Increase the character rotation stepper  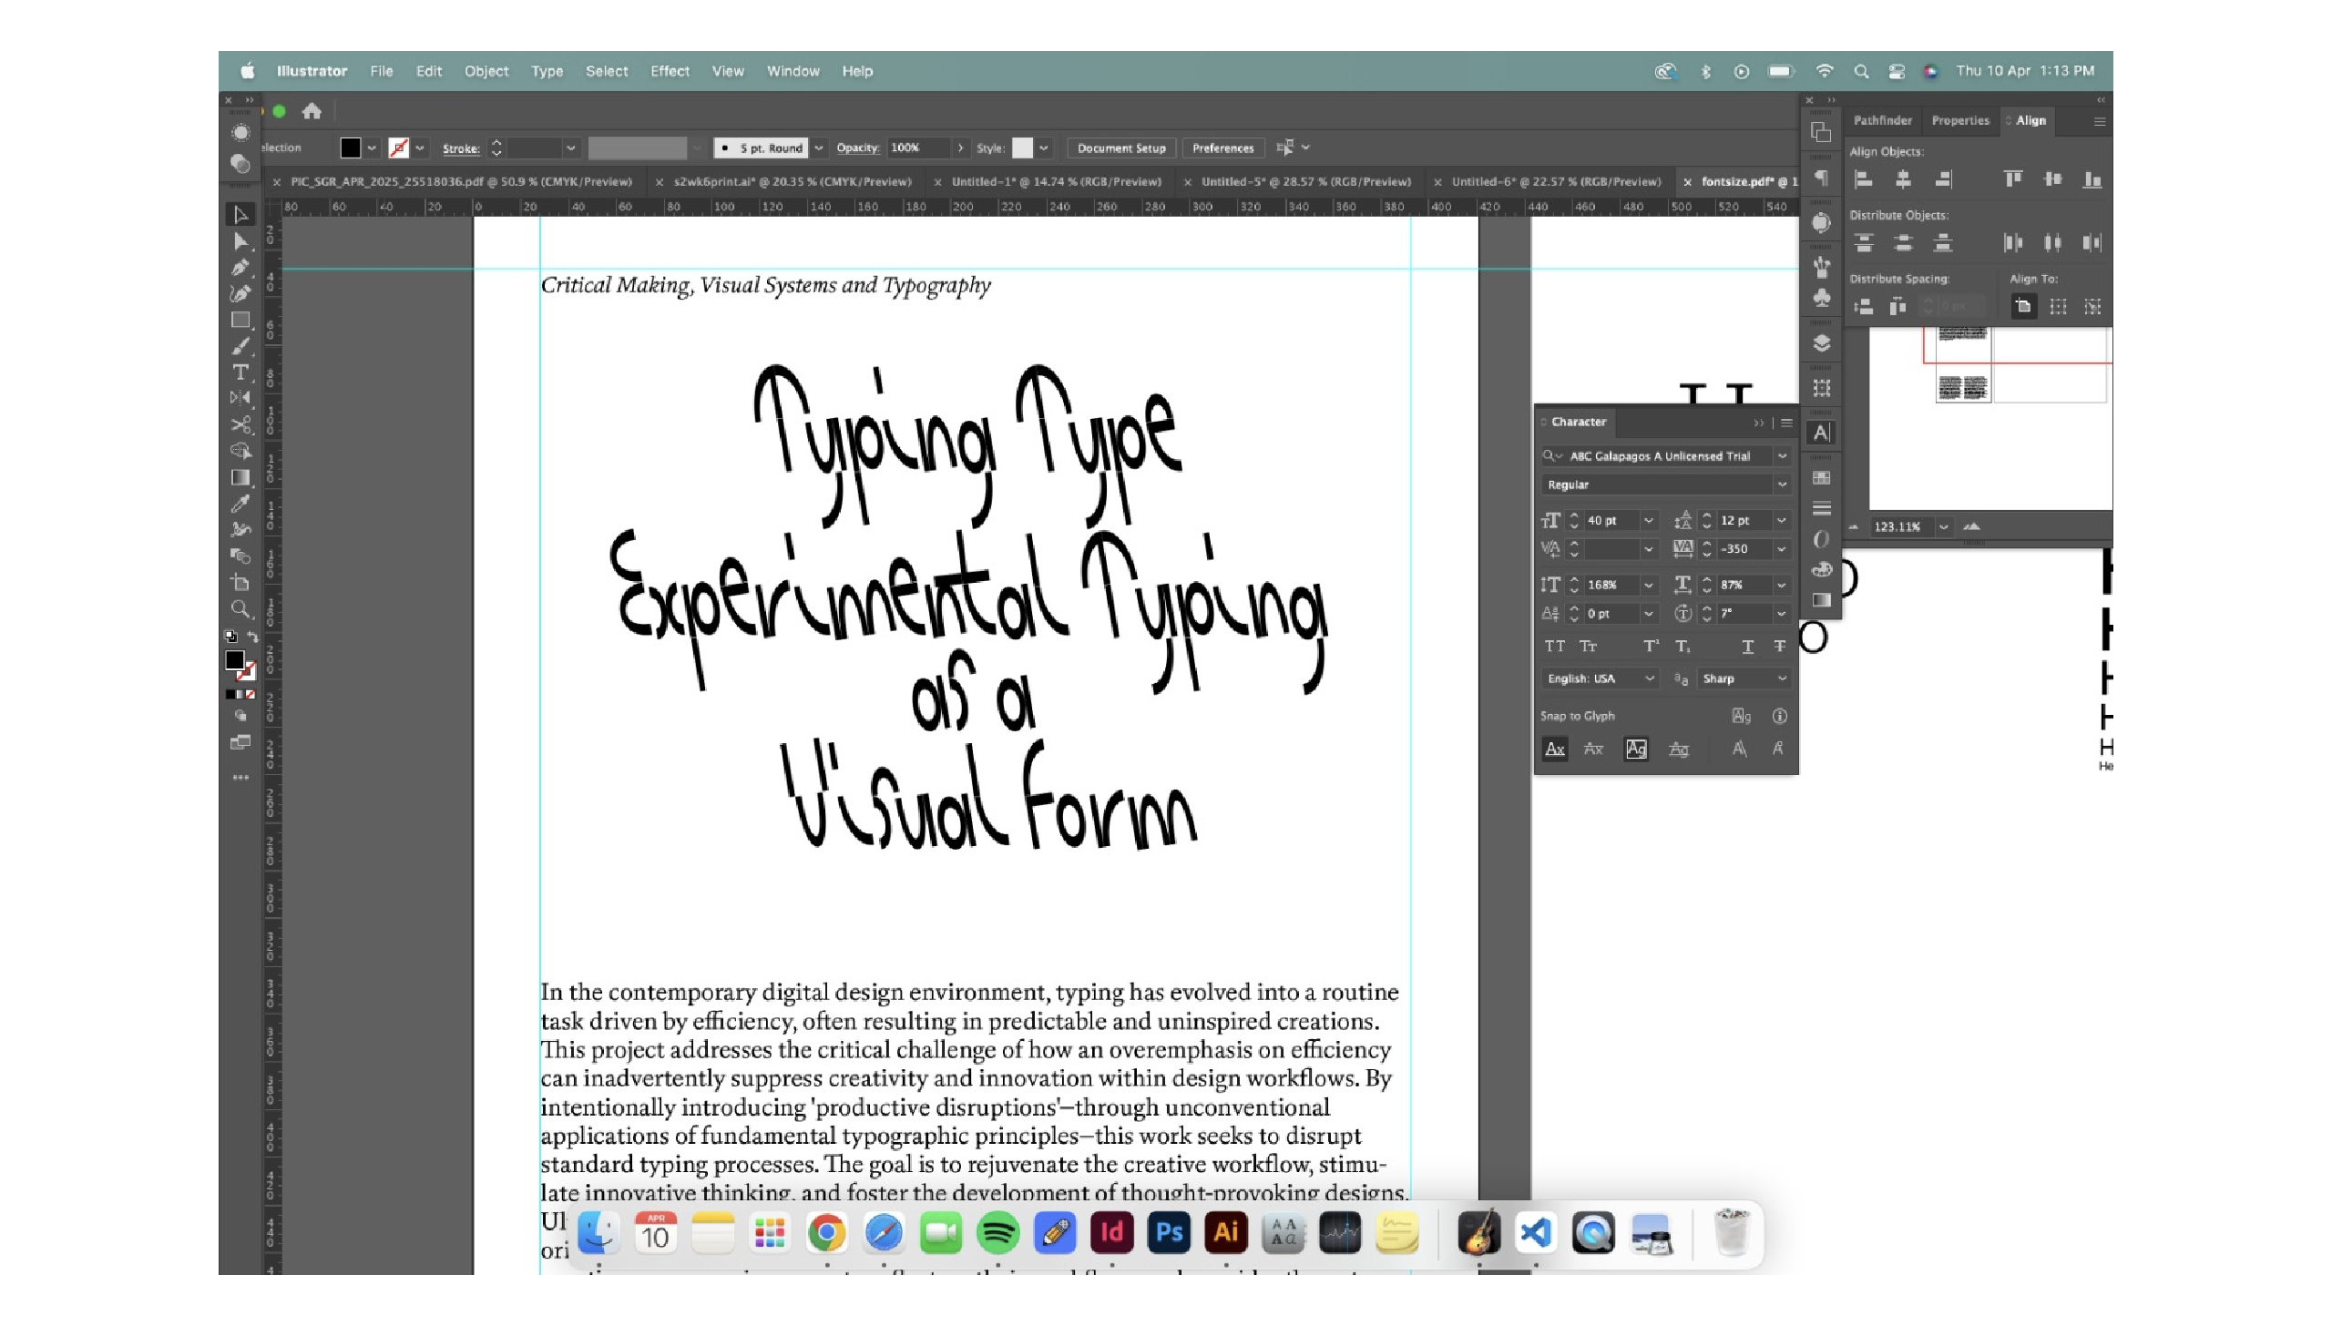(1707, 609)
